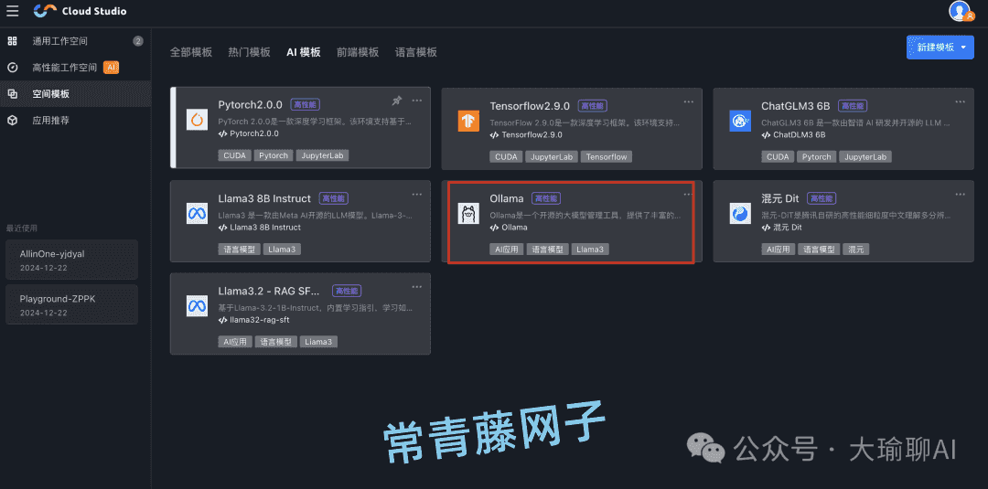Open more options on Pytorch2.0.0 card
This screenshot has width=988, height=489.
point(417,101)
